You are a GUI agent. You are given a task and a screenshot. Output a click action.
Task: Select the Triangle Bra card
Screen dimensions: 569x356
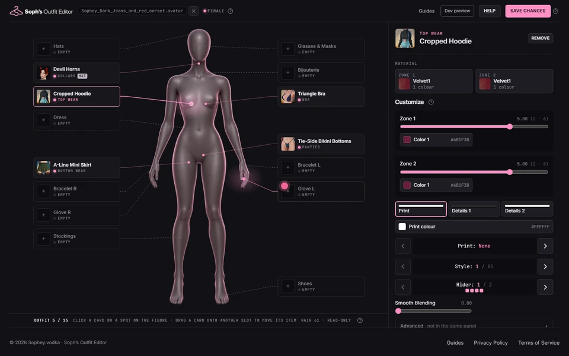pyautogui.click(x=321, y=96)
